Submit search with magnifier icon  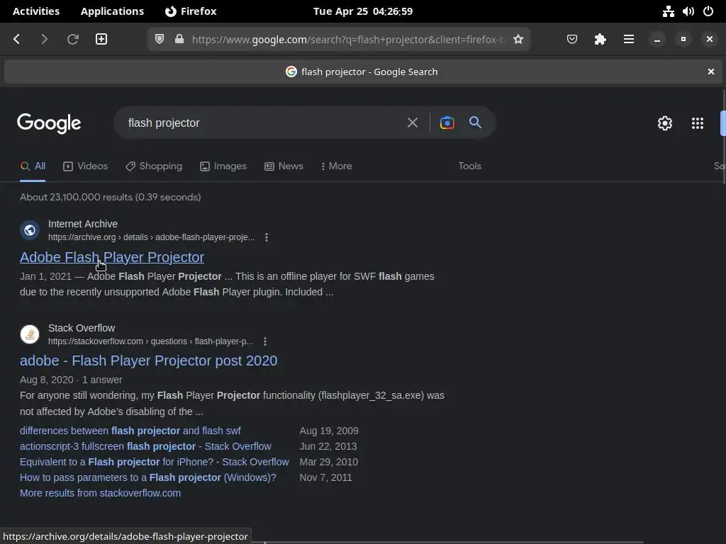[476, 123]
